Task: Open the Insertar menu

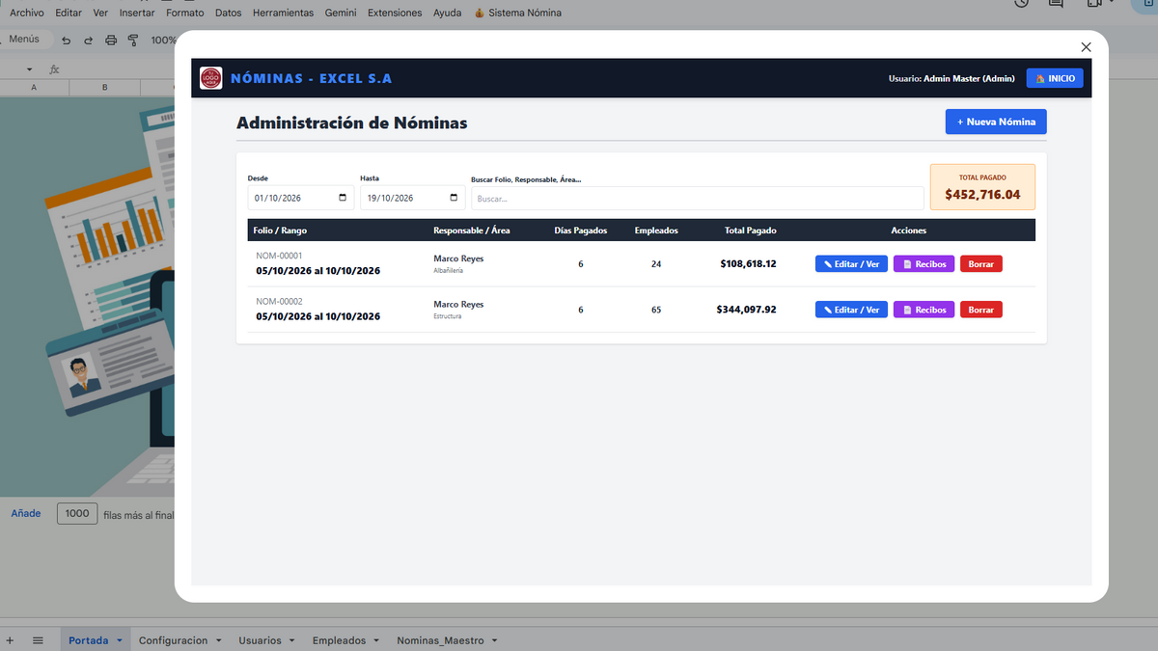Action: [137, 13]
